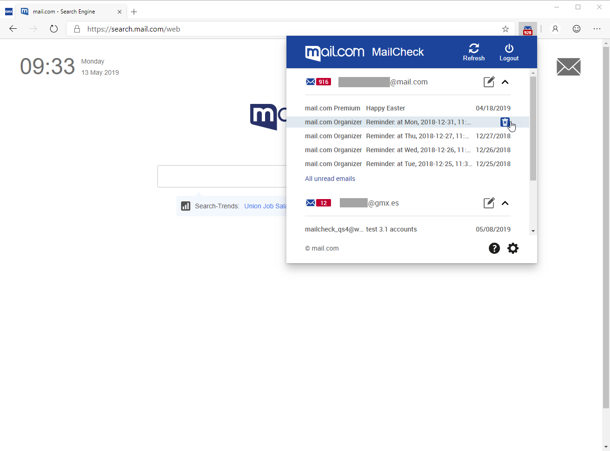Click the 05/08/2019 date of test email
The height and width of the screenshot is (451, 610).
tap(493, 229)
